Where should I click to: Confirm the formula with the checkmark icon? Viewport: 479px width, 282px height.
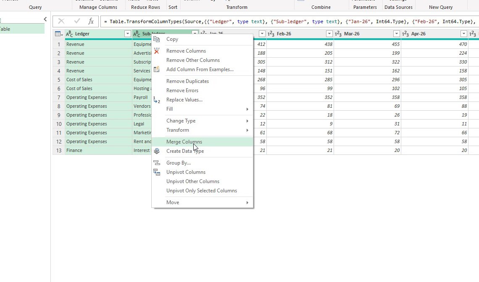coord(77,21)
